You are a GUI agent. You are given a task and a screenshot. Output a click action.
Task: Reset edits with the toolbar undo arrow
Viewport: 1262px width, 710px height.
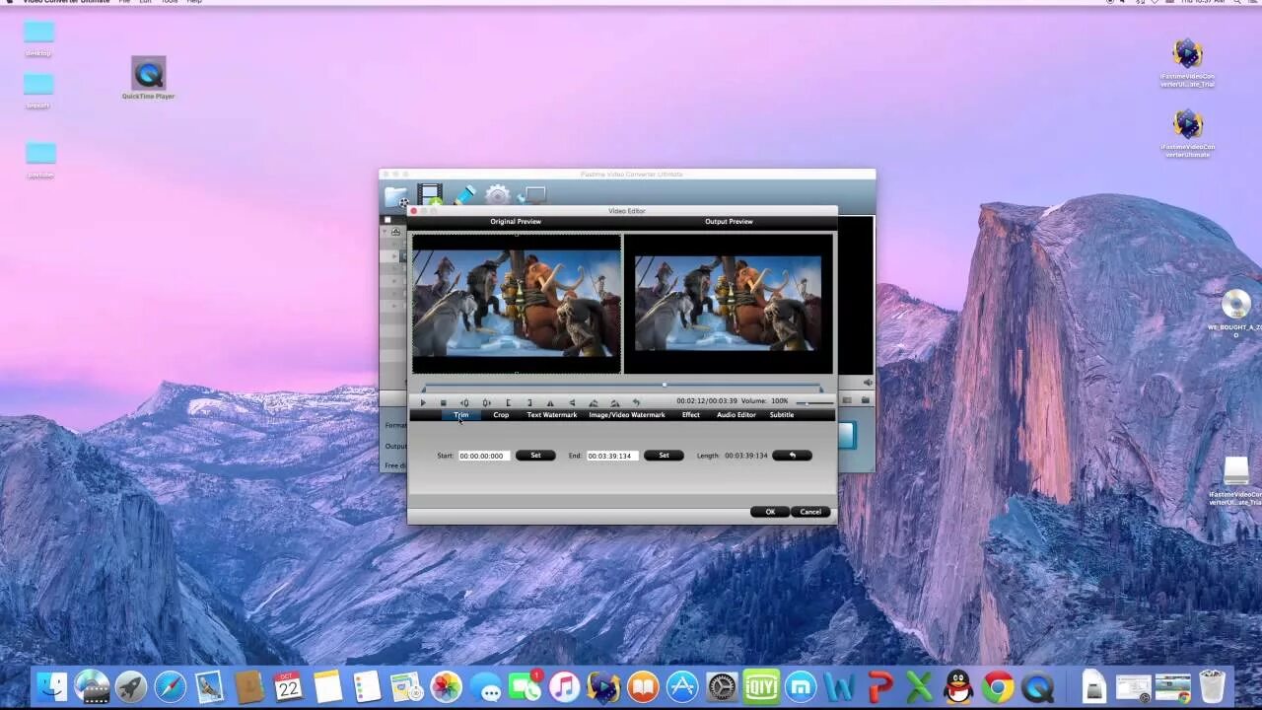click(636, 402)
